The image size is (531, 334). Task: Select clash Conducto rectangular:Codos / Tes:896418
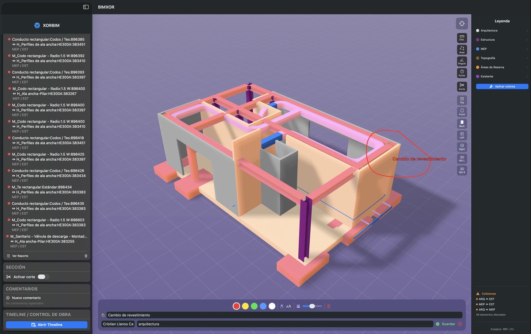[x=47, y=143]
